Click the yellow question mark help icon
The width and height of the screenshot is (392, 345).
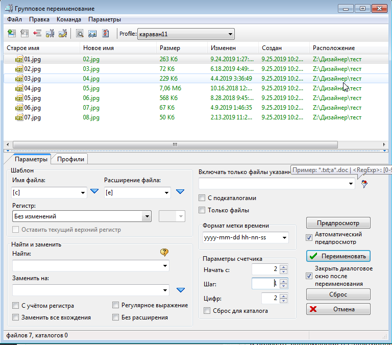[x=164, y=252]
